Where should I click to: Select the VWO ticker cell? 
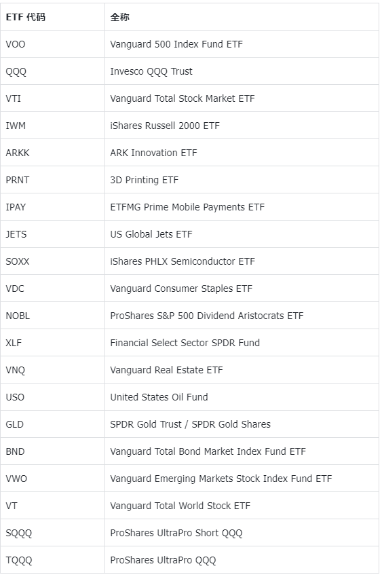(x=52, y=479)
